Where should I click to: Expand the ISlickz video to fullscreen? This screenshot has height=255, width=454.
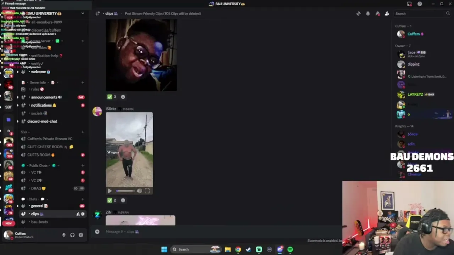(147, 191)
